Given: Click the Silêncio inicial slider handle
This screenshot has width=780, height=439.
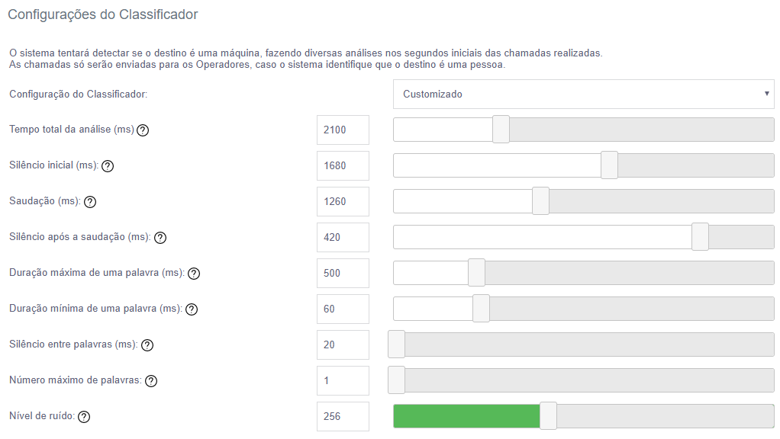Looking at the screenshot, I should tap(609, 165).
